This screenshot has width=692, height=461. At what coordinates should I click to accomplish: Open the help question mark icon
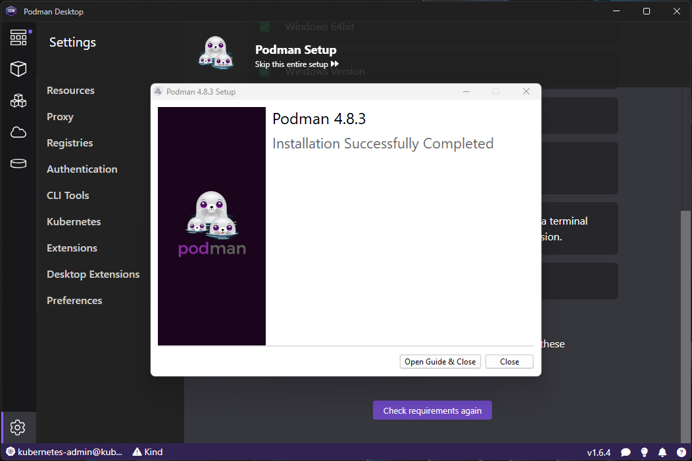coord(681,452)
